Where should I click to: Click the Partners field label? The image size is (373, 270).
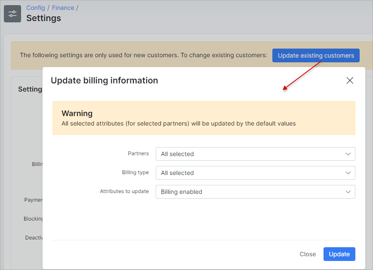tap(138, 153)
